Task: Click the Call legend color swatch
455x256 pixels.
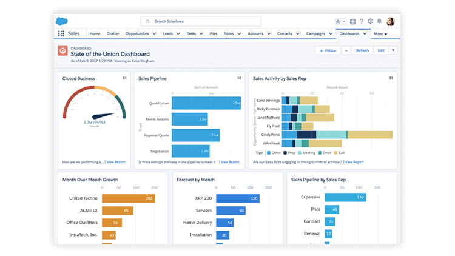Action: (x=335, y=153)
